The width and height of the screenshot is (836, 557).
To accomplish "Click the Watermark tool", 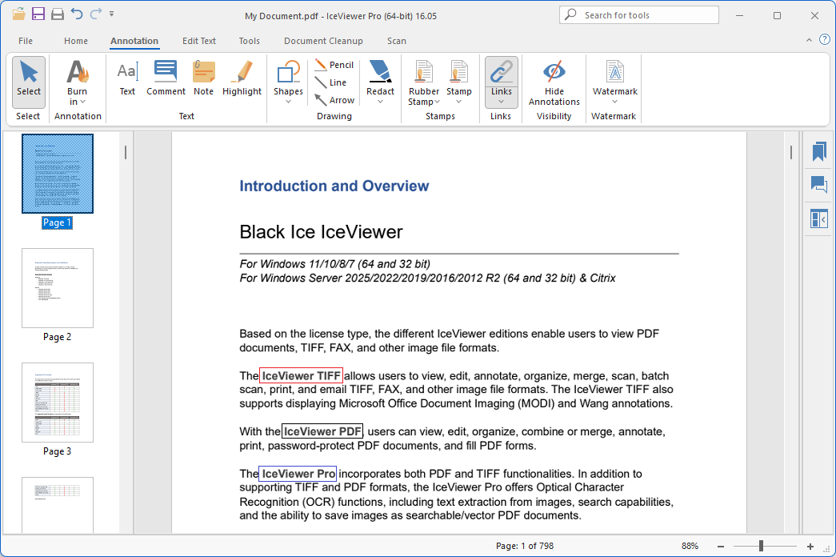I will 614,78.
